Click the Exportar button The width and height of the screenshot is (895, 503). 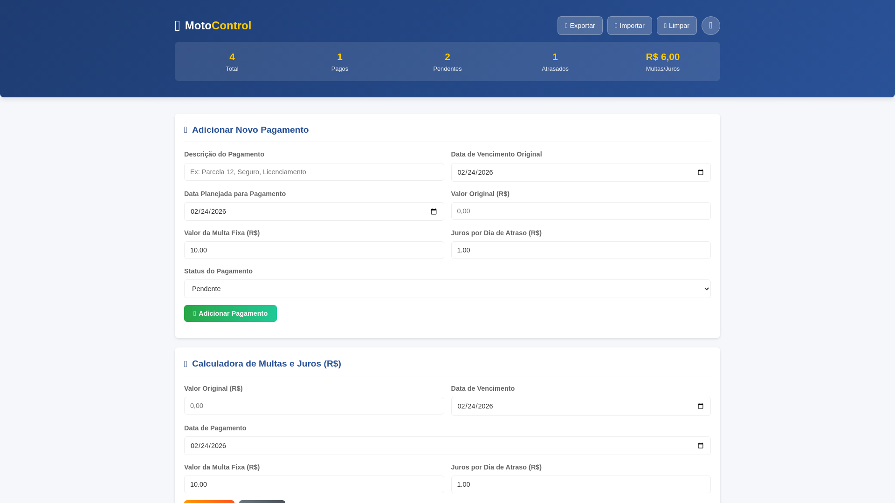(x=580, y=26)
